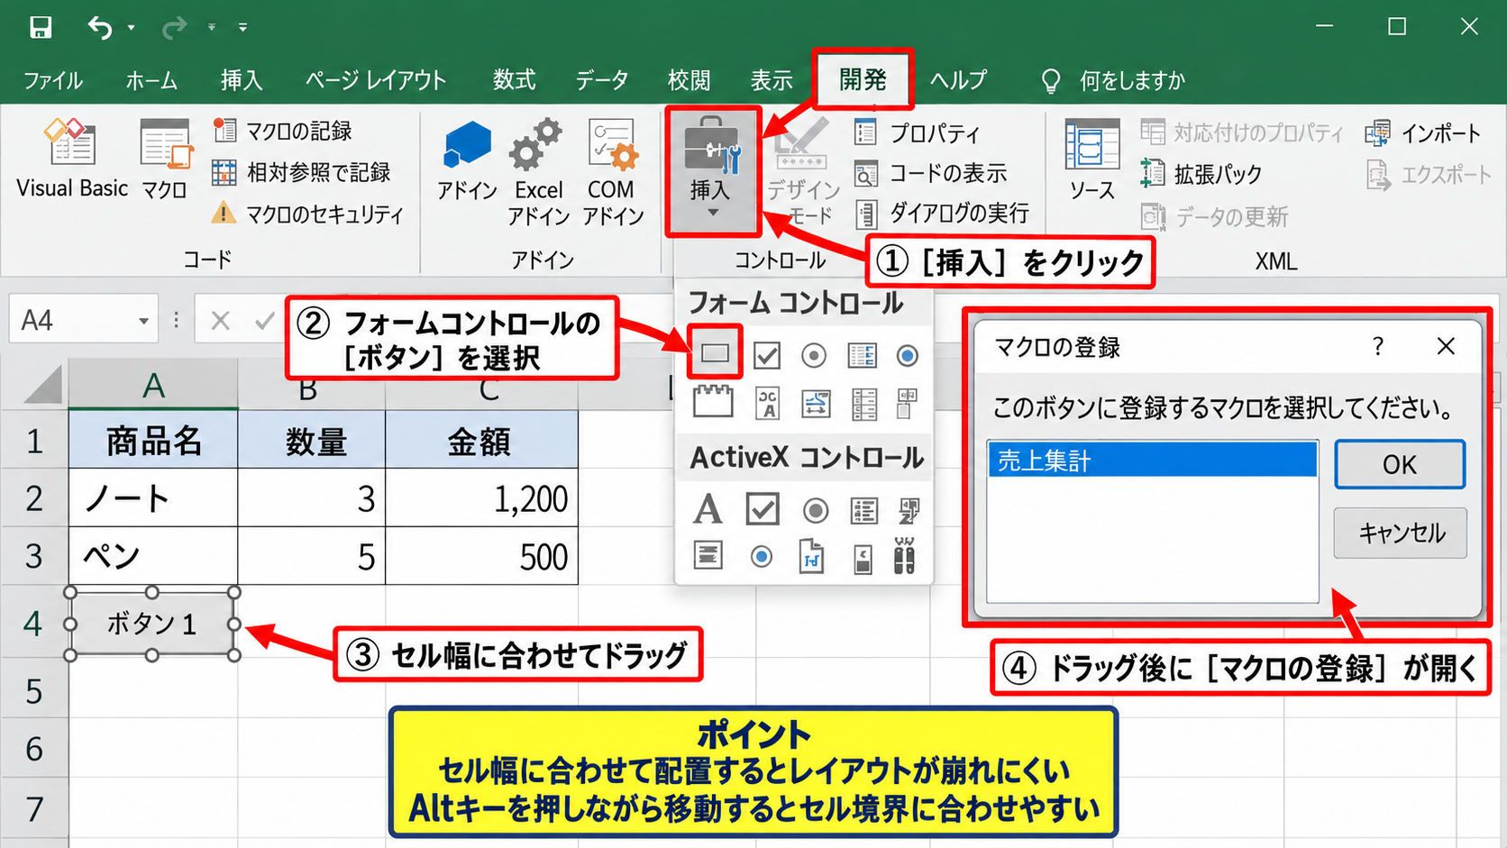Open COM アドイン dialog
Viewport: 1507px width, 848px height.
click(x=612, y=171)
